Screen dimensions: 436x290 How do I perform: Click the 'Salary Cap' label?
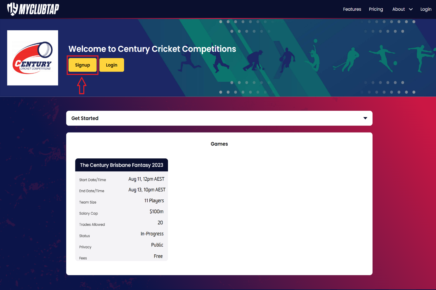pos(88,213)
